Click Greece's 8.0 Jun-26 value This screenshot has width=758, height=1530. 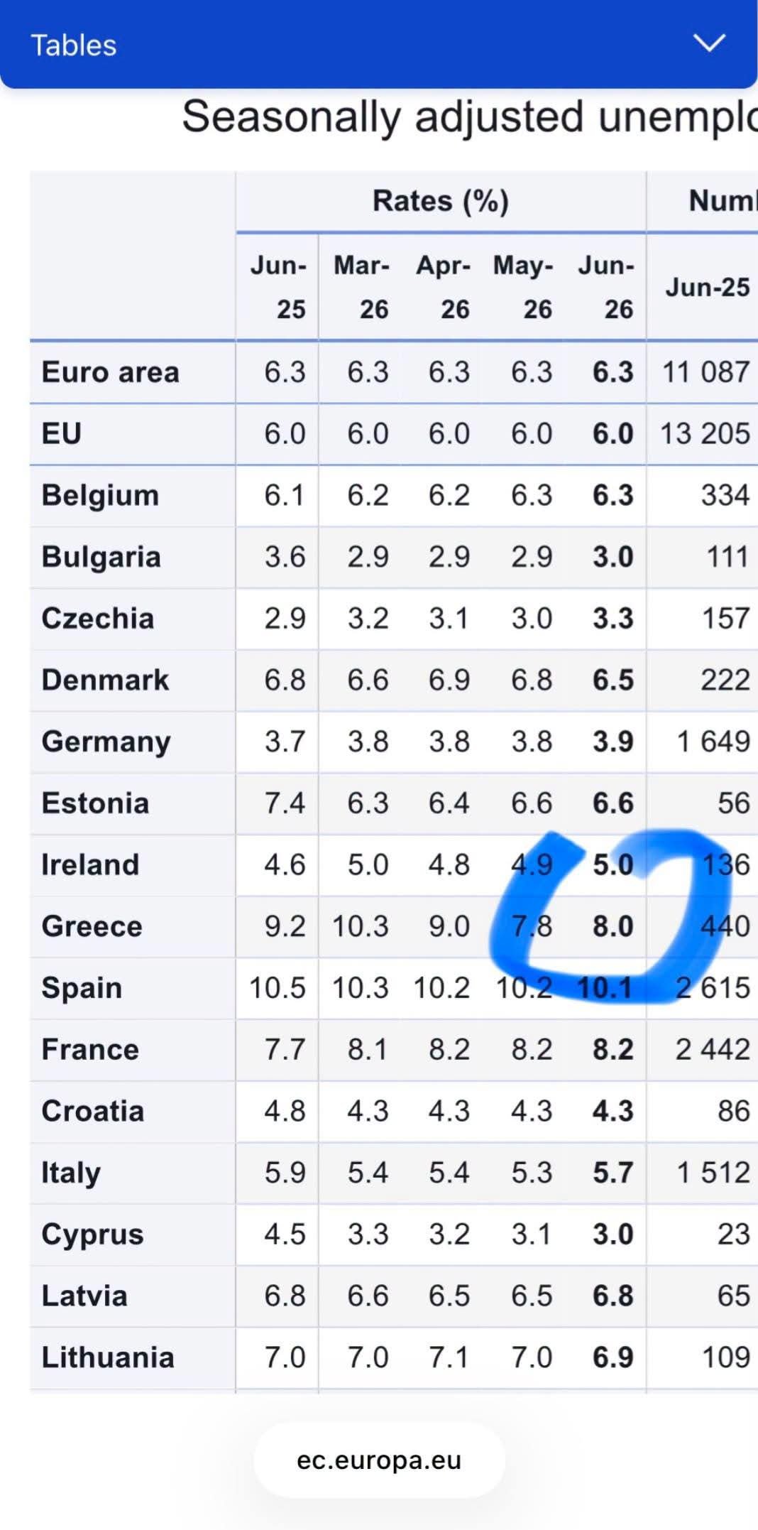click(613, 926)
